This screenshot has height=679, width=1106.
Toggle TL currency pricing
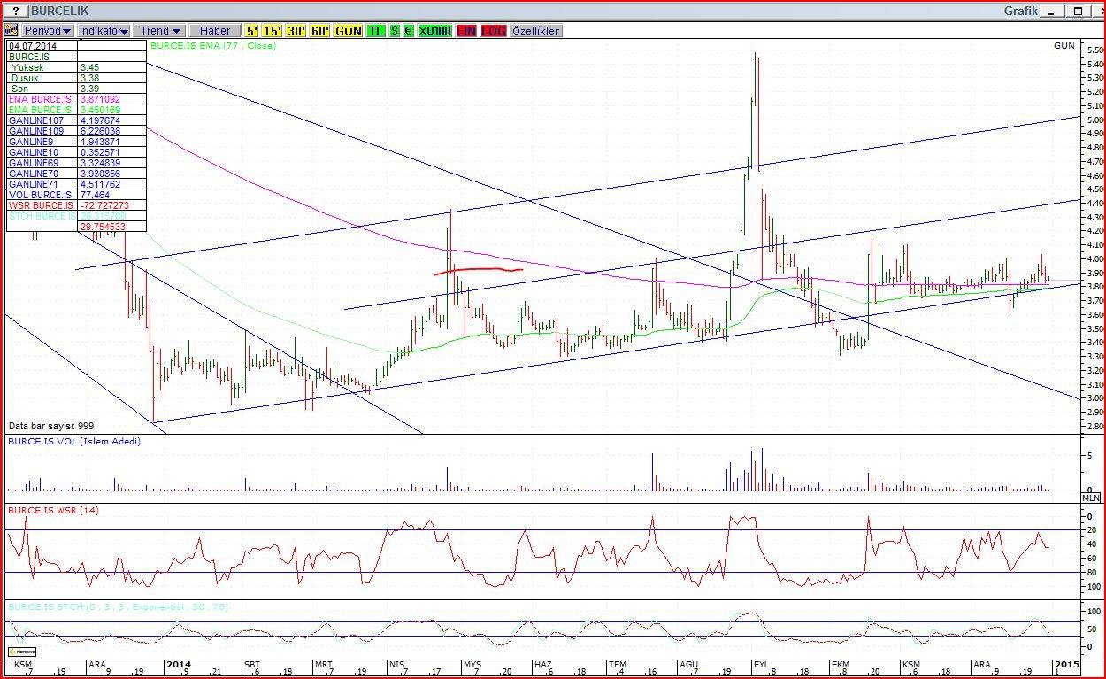[375, 30]
